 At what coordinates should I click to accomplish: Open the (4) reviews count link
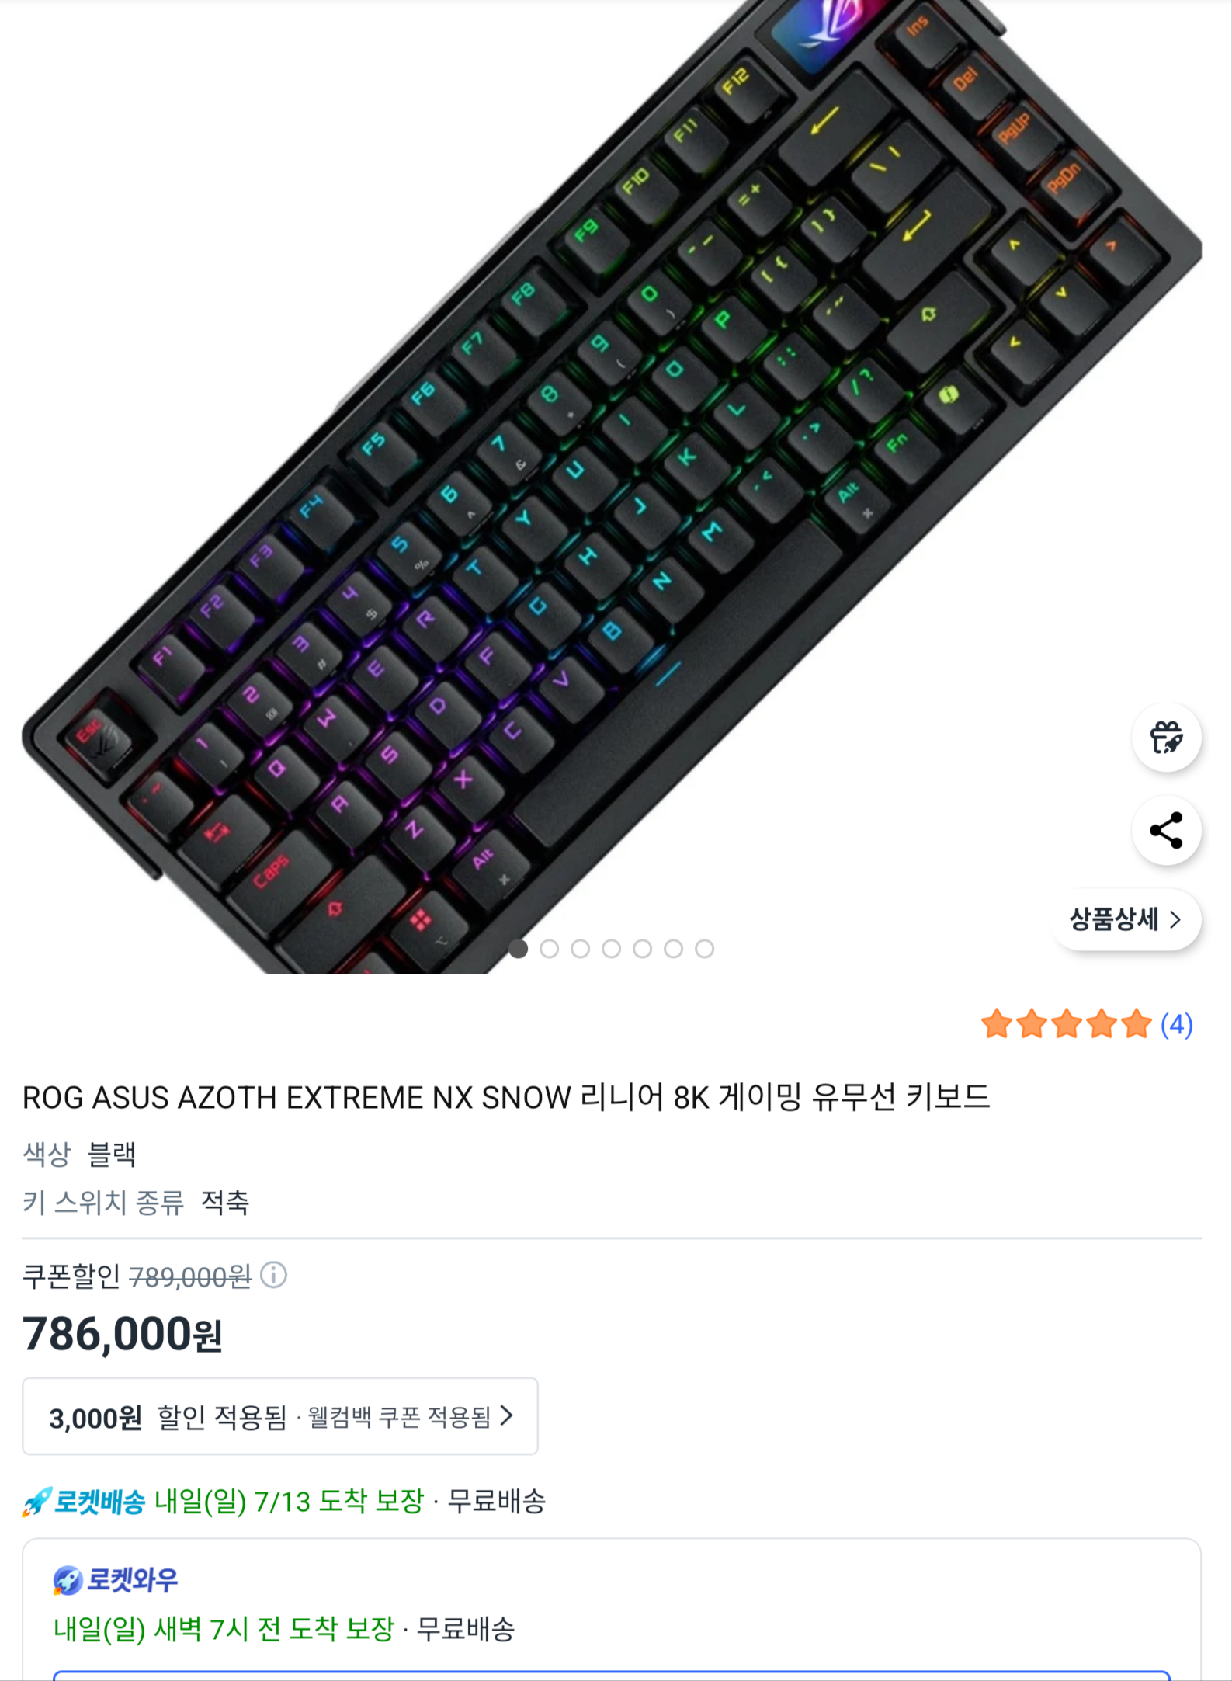(x=1176, y=1025)
